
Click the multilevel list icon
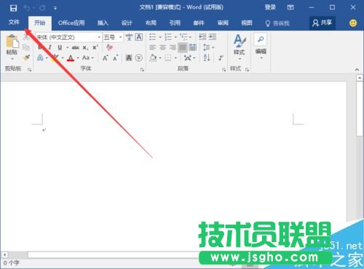(x=183, y=37)
